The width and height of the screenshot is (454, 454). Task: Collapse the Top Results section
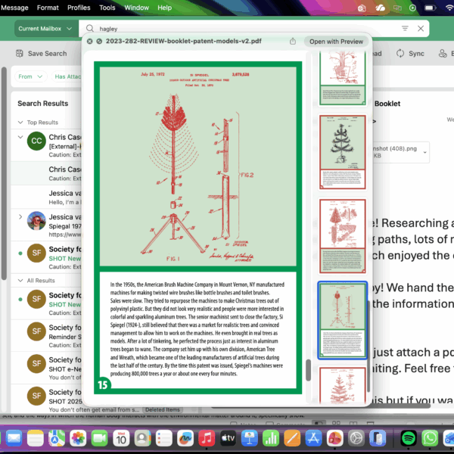pyautogui.click(x=20, y=122)
